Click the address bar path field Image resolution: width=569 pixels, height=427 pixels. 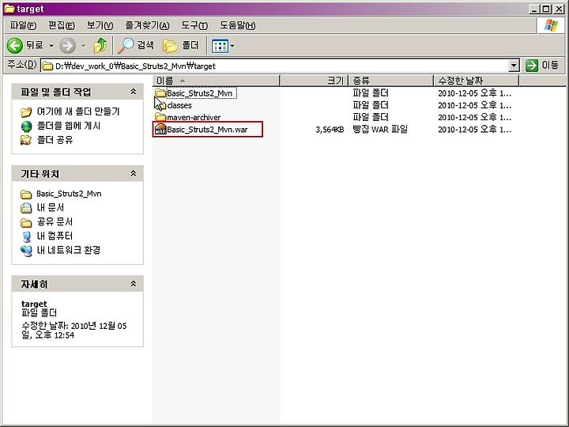click(x=275, y=66)
